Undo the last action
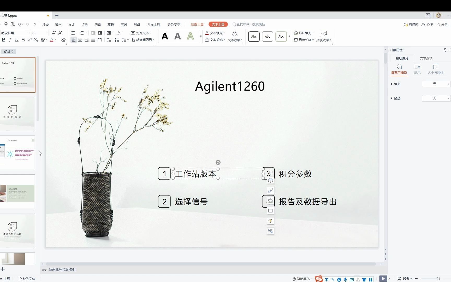Viewport: 451px width, 282px height. pyautogui.click(x=19, y=24)
